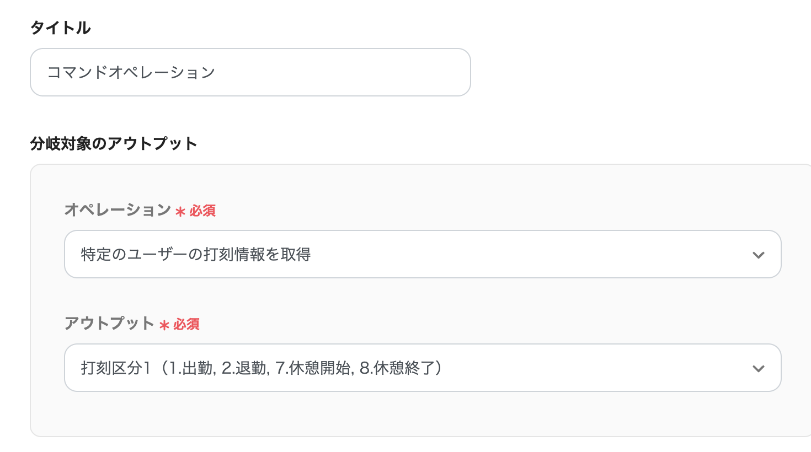Click the 必須 marker next to オペレーション

click(x=202, y=211)
